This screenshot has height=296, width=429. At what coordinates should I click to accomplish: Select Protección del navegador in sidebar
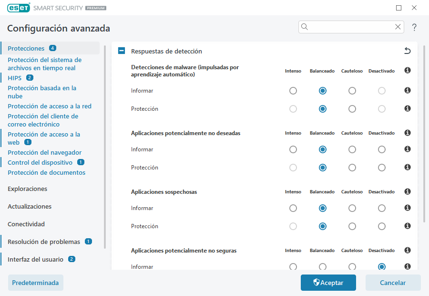(44, 152)
